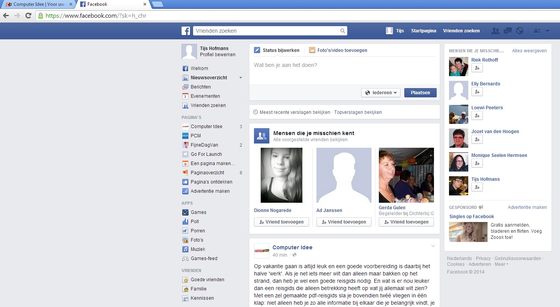The height and width of the screenshot is (307, 560).
Task: Open Goede vrienden list
Action: [207, 280]
